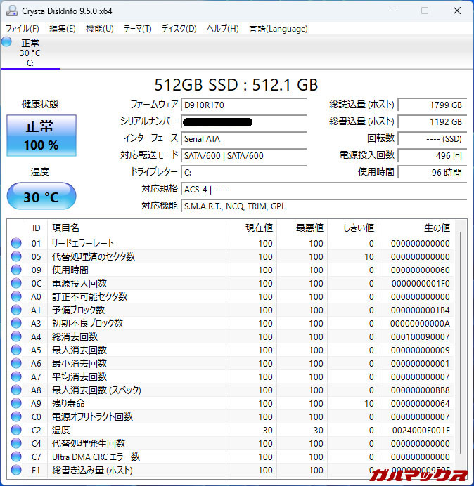Select the C: drive tab showing 30 °C
Image resolution: width=474 pixels, height=486 pixels.
[30, 53]
